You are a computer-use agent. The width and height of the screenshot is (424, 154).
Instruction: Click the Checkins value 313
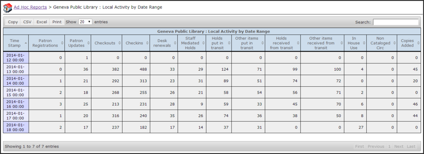pos(143,81)
